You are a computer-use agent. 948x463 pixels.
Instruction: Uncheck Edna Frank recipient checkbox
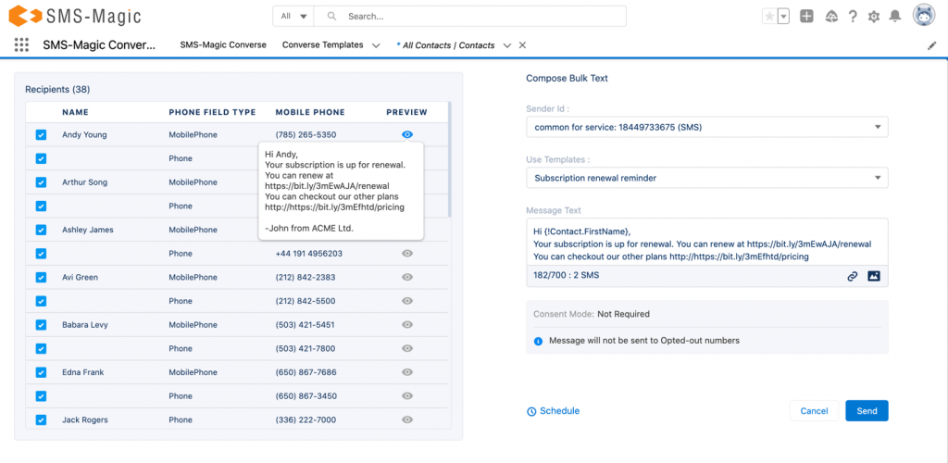pos(41,372)
